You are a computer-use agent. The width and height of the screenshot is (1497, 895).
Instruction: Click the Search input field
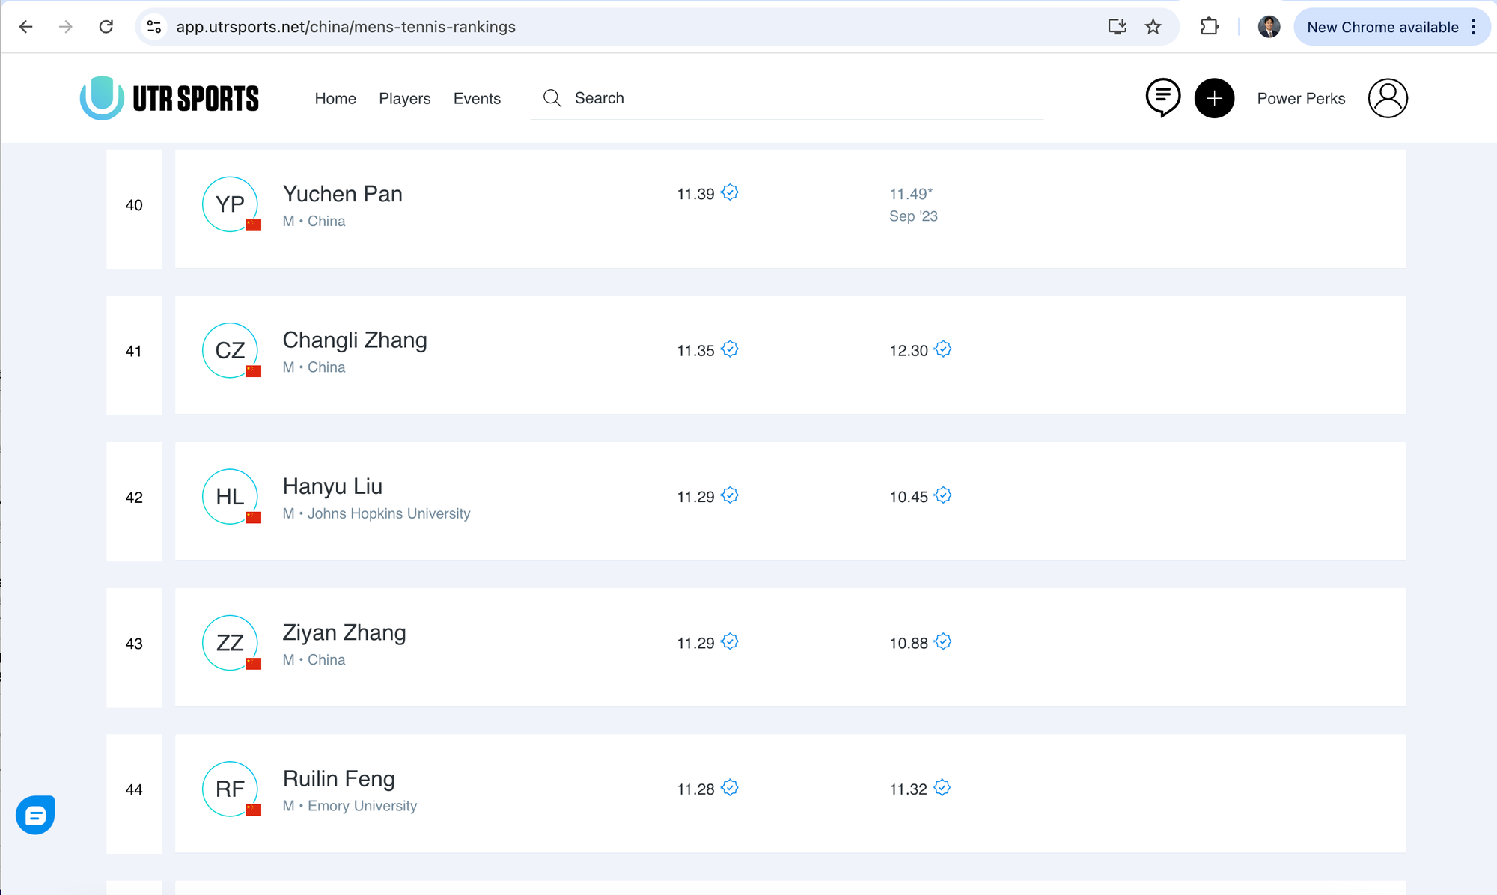801,98
